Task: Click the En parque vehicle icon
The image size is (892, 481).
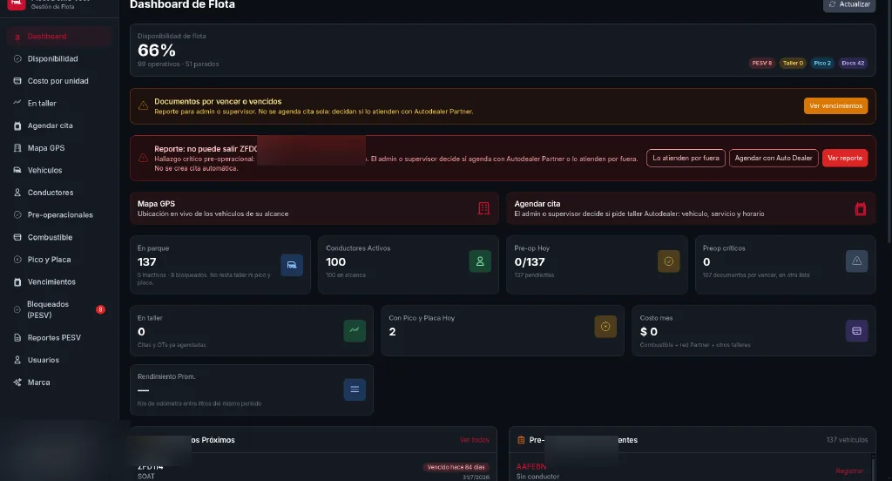Action: point(292,265)
